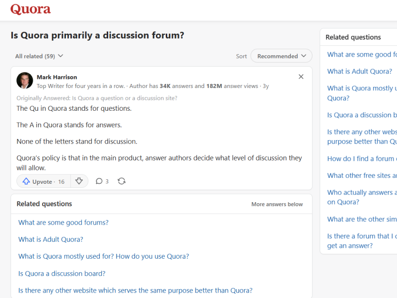
Task: Click the main 'Related questions' heading
Action: 44,204
